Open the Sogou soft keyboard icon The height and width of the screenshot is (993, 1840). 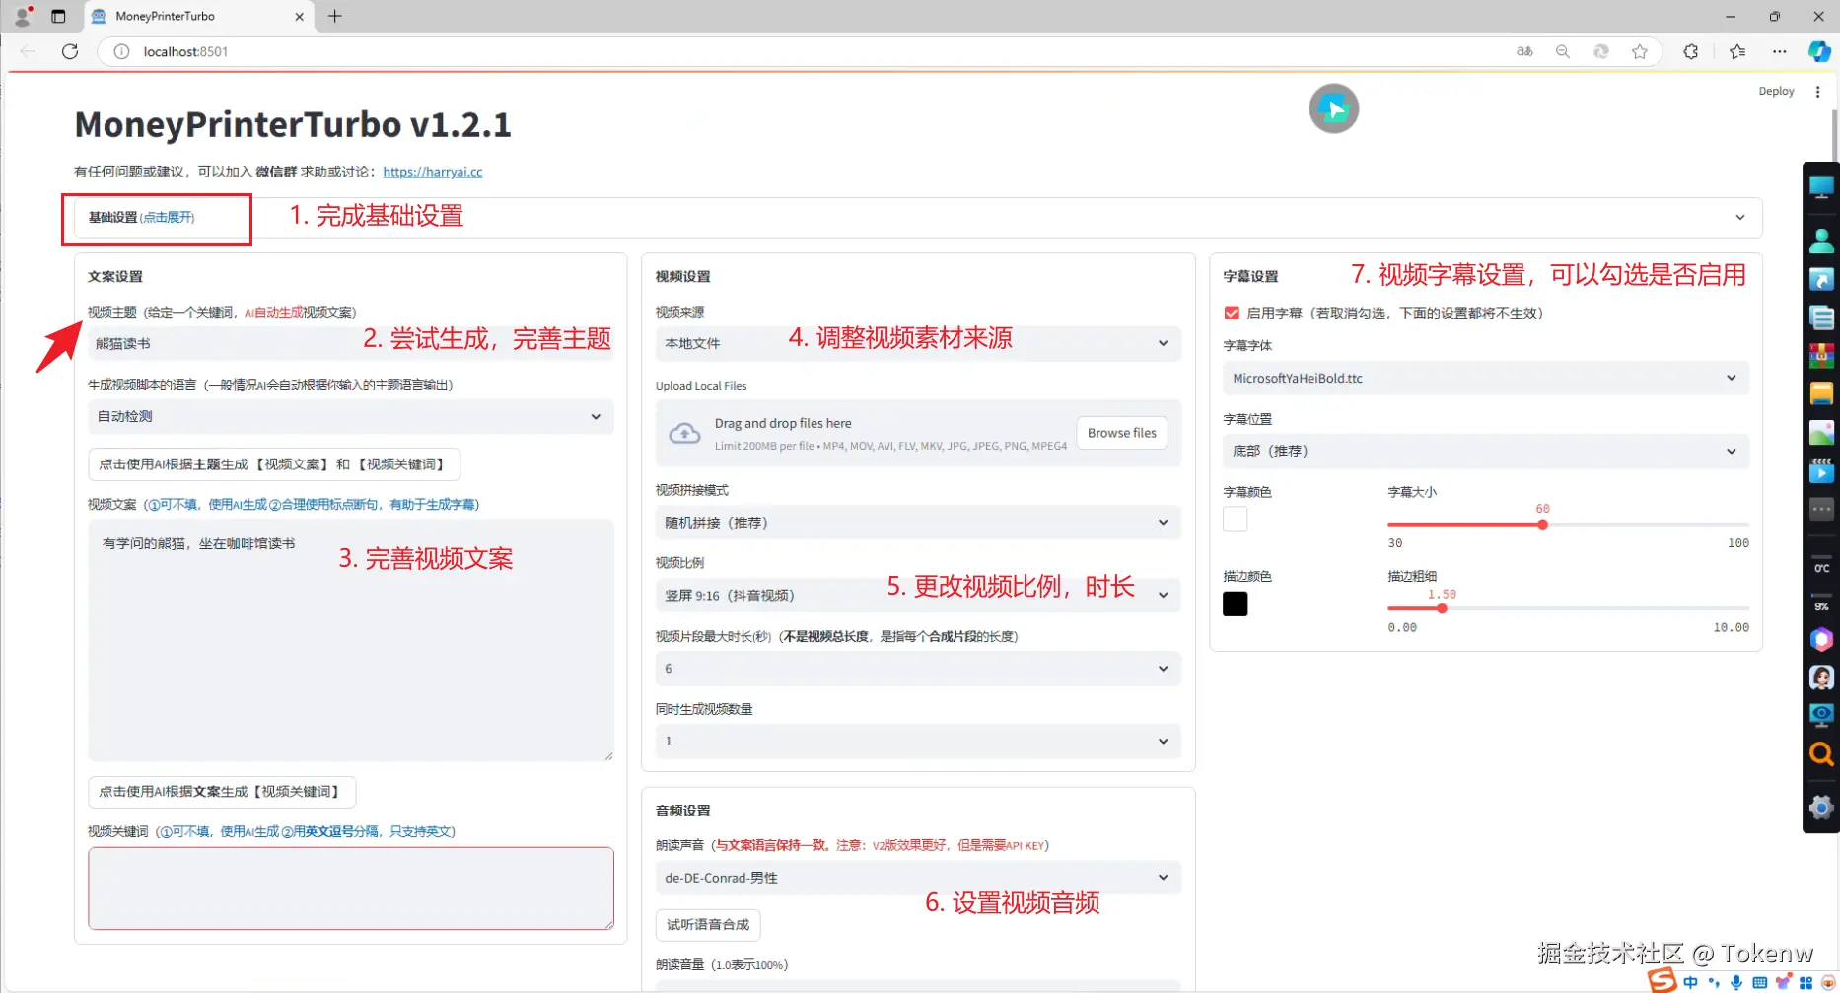tap(1759, 982)
